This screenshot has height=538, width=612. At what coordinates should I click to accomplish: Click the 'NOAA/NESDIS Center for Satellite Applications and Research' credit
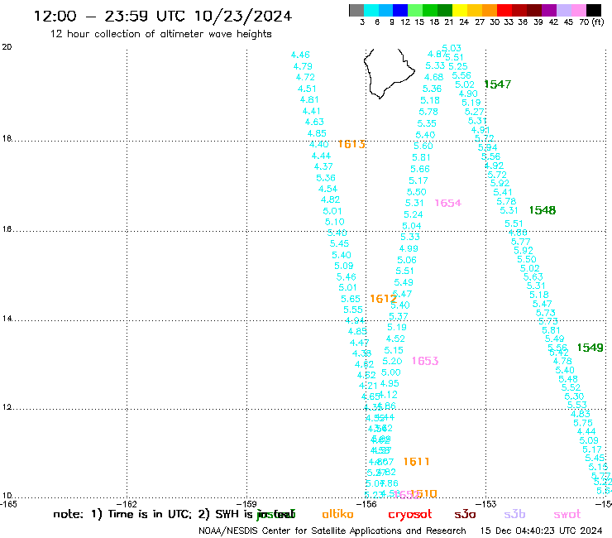[x=332, y=531]
